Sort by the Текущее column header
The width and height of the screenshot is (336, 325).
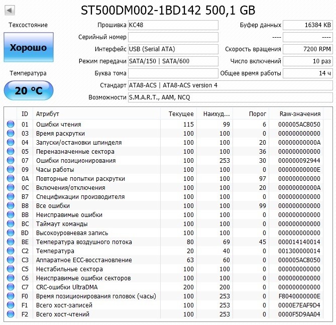[x=178, y=114]
